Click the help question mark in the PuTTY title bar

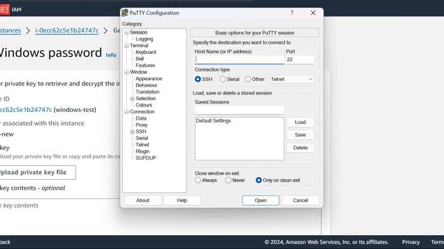[291, 12]
